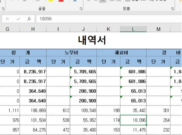Select the cell containing 198 in column K
The width and height of the screenshot is (182, 135).
[108, 110]
